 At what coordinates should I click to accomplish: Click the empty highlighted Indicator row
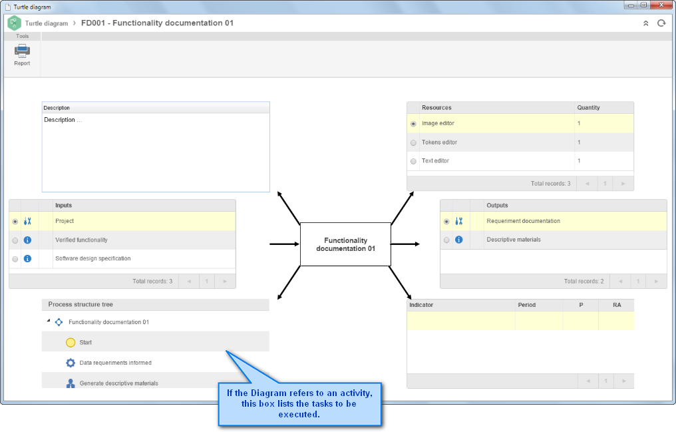(520, 321)
